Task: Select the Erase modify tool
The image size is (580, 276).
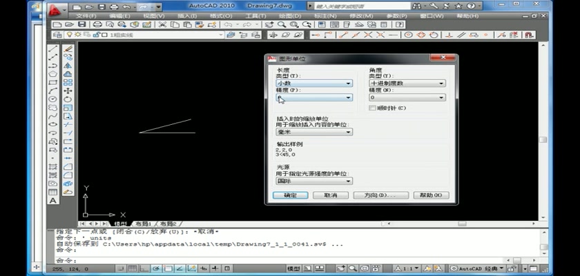Action: [x=68, y=48]
